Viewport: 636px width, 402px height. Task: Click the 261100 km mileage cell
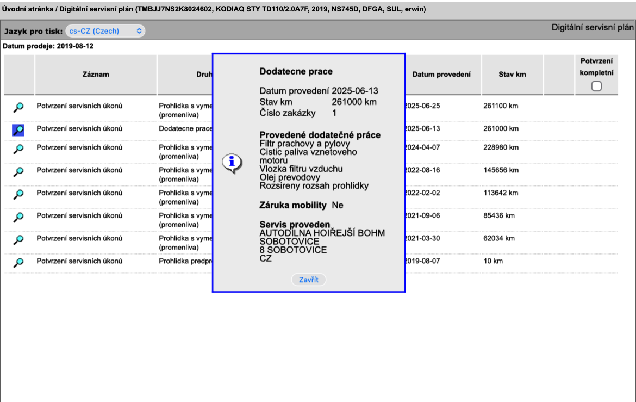(x=501, y=106)
